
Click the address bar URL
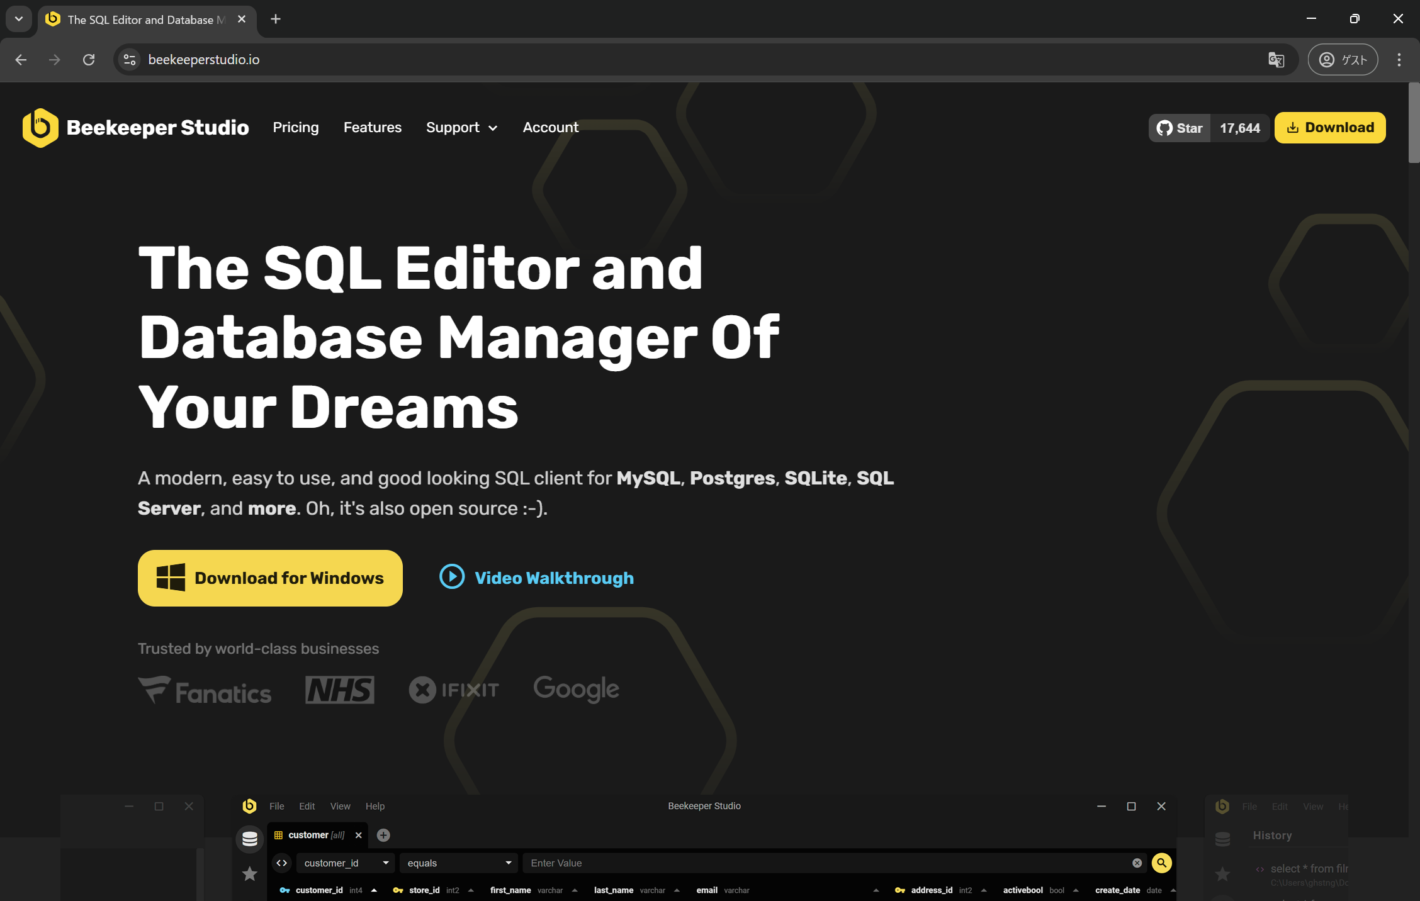point(204,60)
